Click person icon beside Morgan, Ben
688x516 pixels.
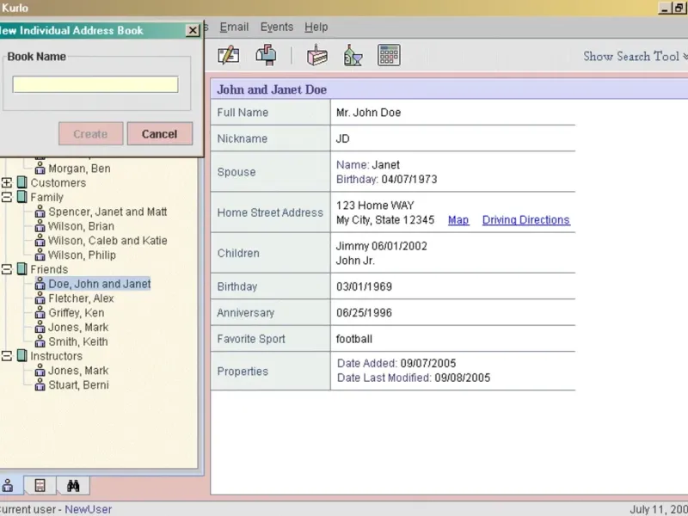40,168
